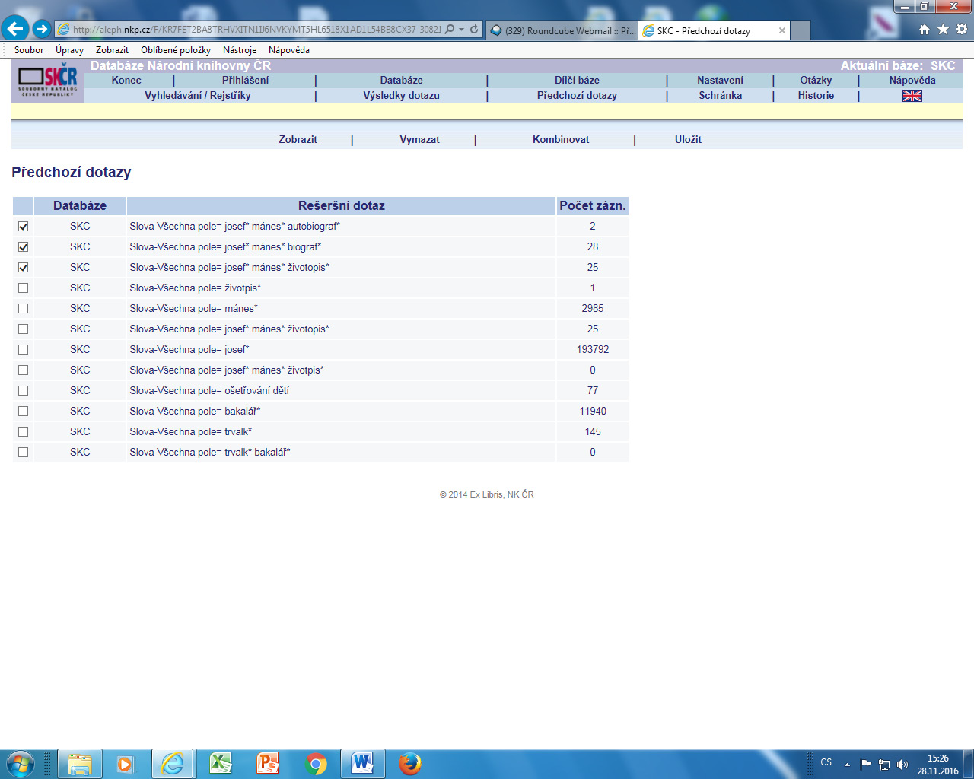Screen dimensions: 974x779
Task: Click the CS language indicator in tray
Action: tap(826, 762)
